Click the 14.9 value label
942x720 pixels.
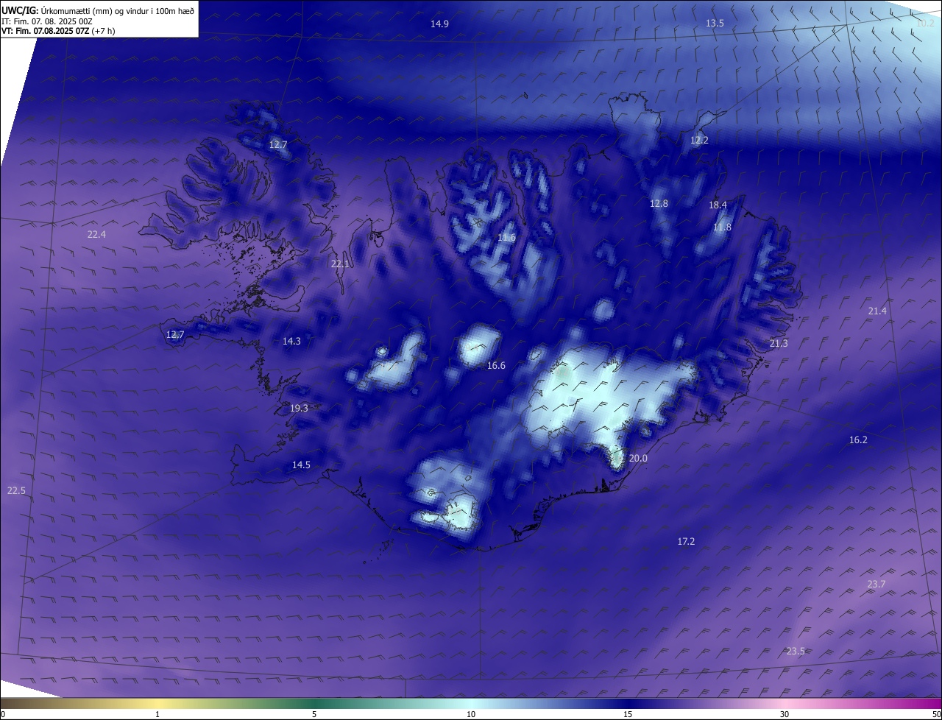(x=439, y=24)
